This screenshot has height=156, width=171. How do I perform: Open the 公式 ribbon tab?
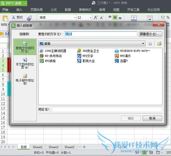[x=54, y=10]
